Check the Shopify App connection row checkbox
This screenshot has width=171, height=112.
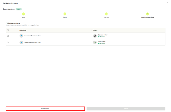coord(8,42)
